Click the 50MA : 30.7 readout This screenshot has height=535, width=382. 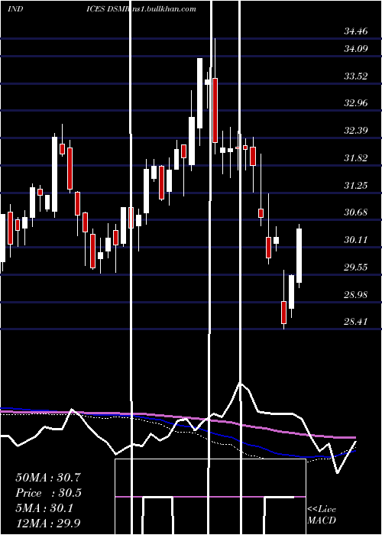(48, 478)
